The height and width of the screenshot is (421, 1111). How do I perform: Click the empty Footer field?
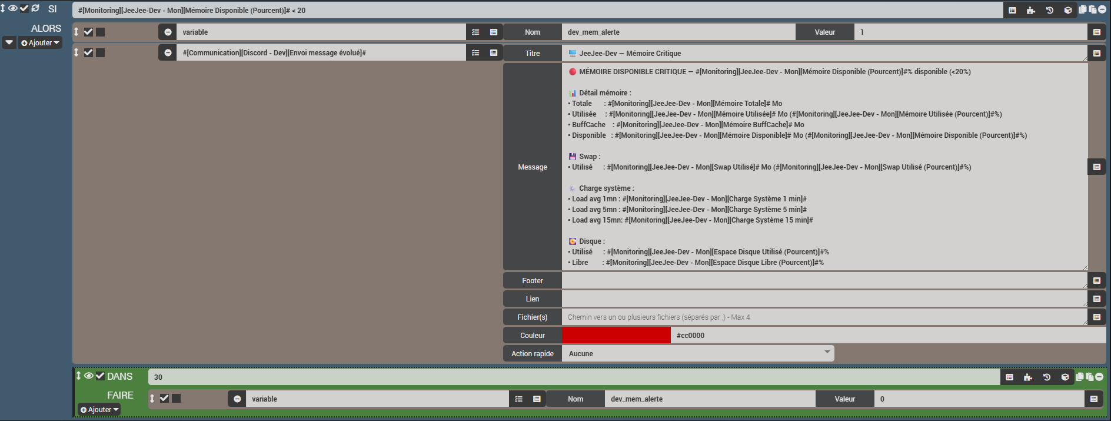tap(824, 281)
